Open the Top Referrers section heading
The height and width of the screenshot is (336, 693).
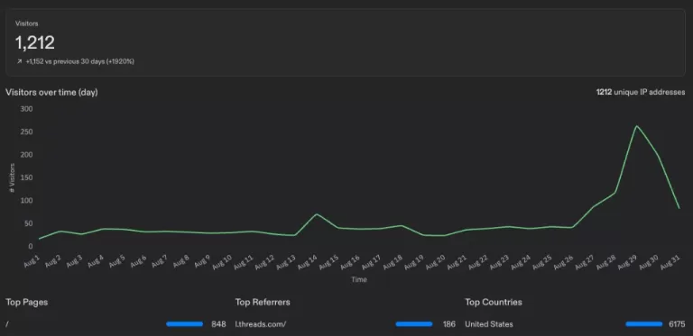click(x=263, y=302)
